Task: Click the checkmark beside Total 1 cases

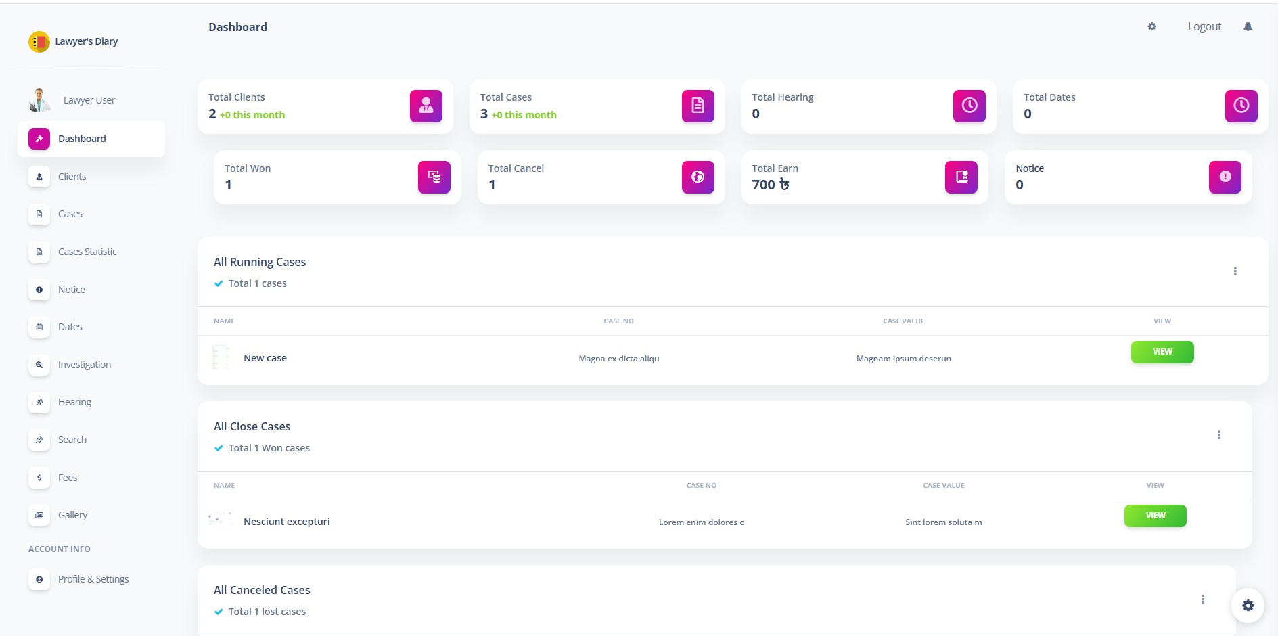Action: 218,283
